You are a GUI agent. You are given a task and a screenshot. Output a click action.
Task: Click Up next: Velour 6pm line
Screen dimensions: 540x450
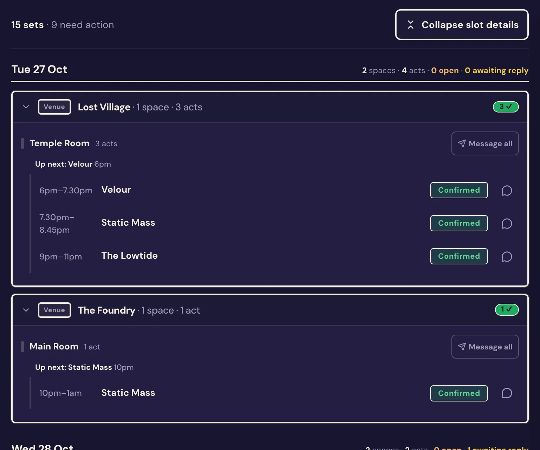(x=73, y=164)
